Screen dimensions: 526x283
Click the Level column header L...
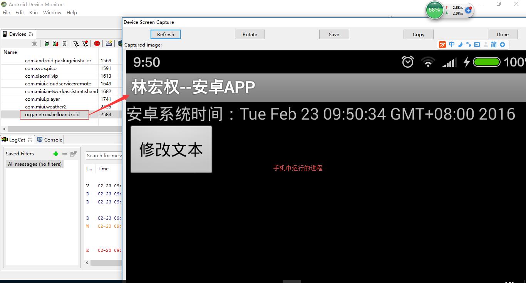89,168
